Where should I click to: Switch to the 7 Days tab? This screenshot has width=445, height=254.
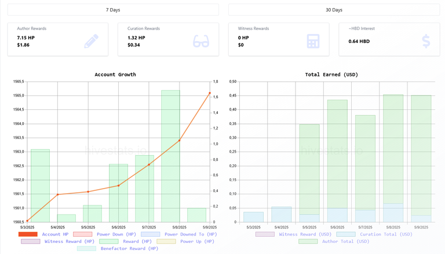pos(113,10)
